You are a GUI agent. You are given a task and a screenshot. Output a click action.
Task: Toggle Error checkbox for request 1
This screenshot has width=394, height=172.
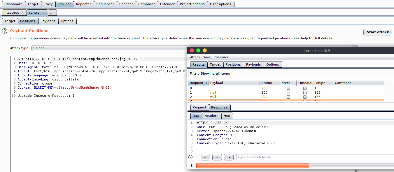[288, 92]
